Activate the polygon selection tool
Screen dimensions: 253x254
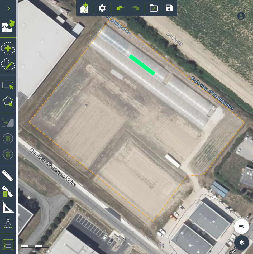[x=8, y=101]
